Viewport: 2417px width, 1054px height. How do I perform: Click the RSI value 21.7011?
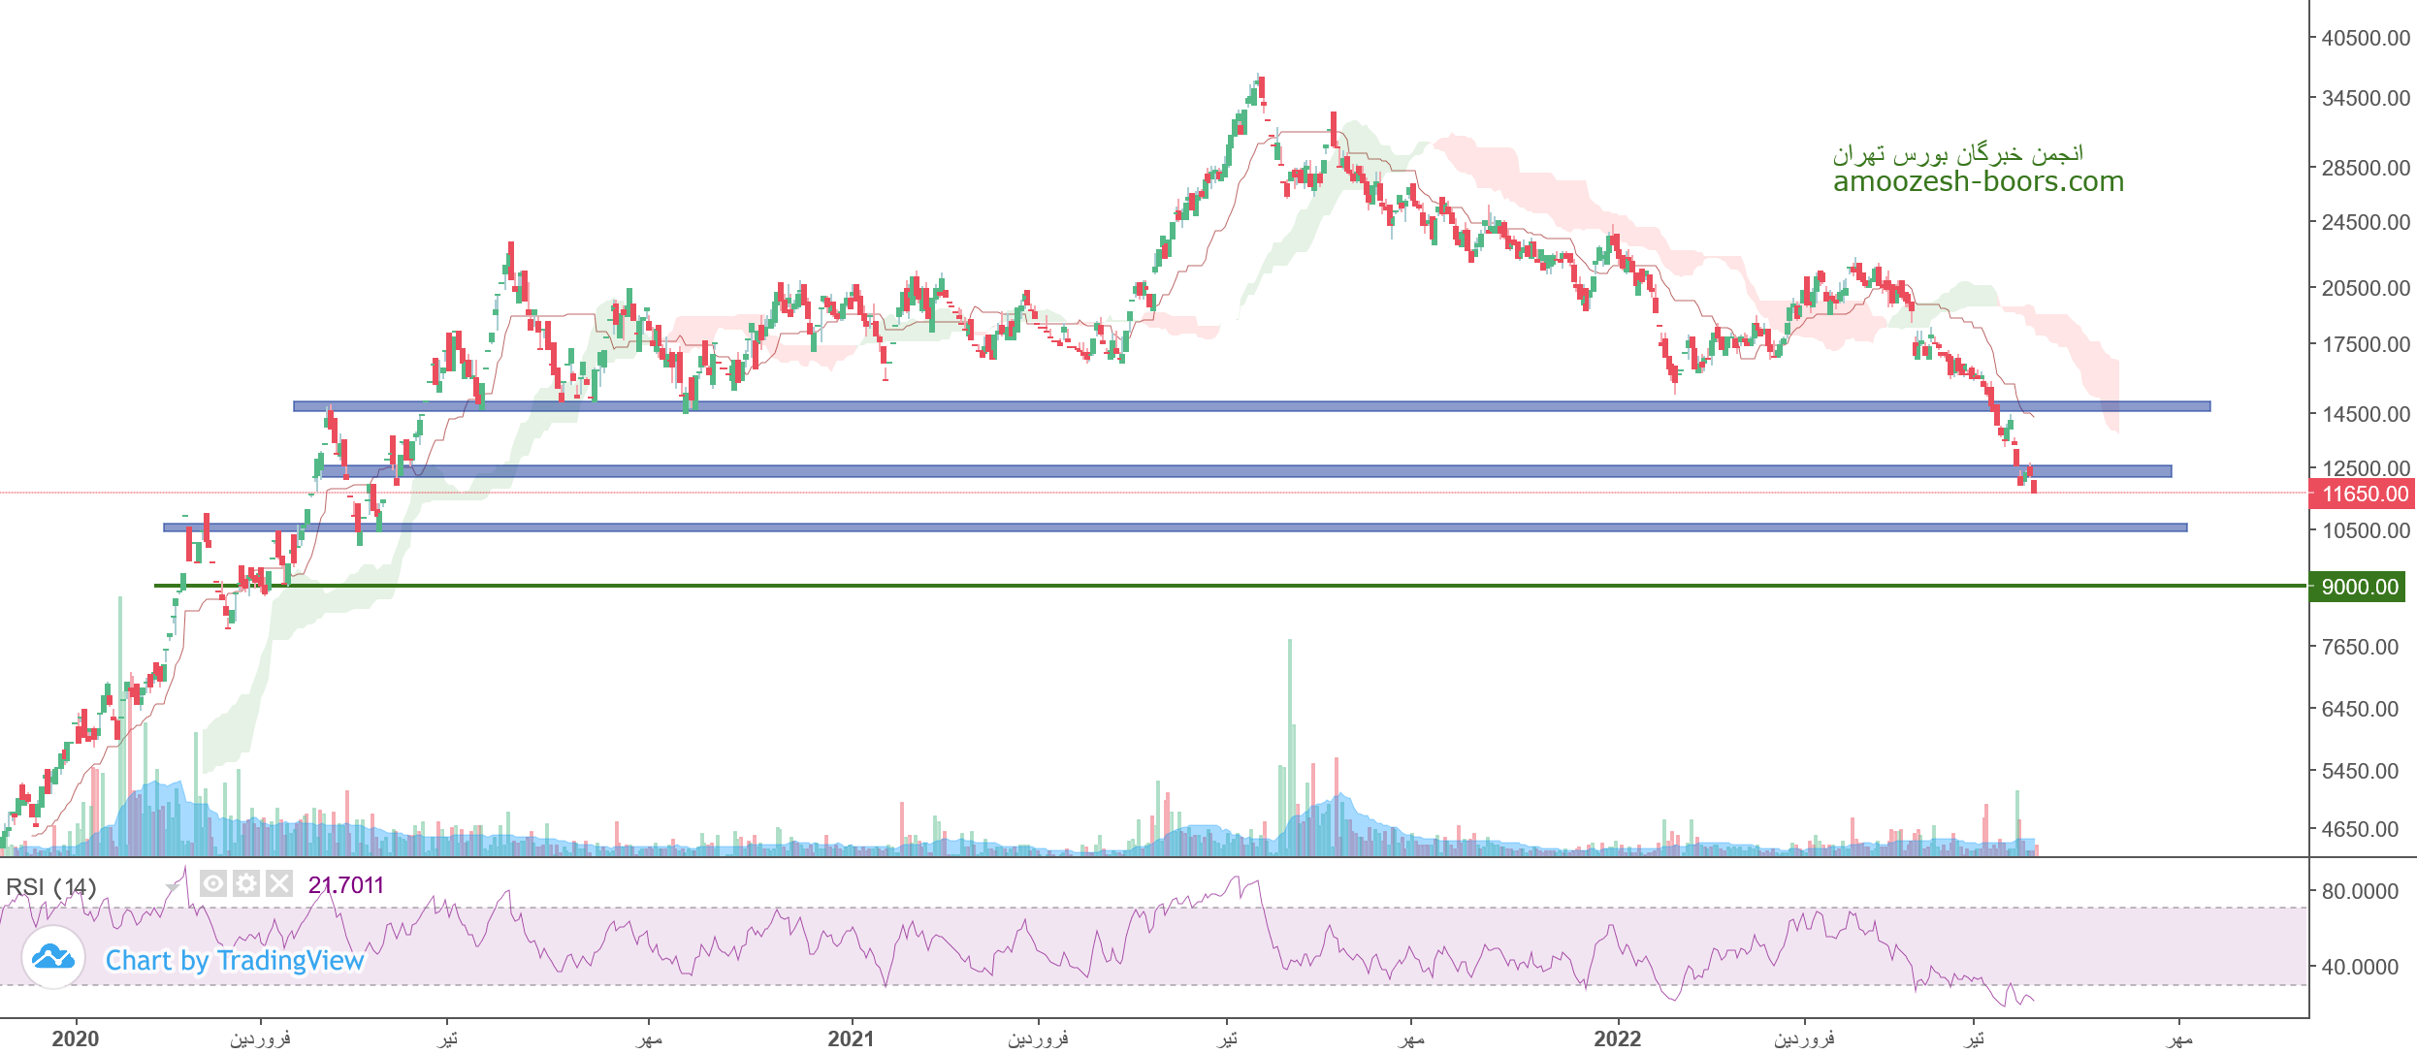(x=345, y=885)
